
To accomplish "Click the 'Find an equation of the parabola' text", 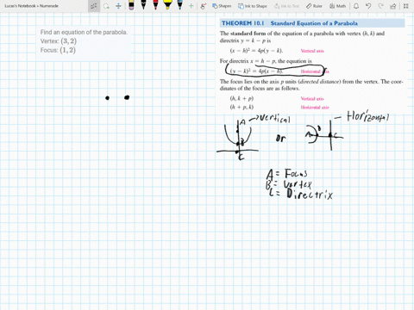I will (x=84, y=32).
